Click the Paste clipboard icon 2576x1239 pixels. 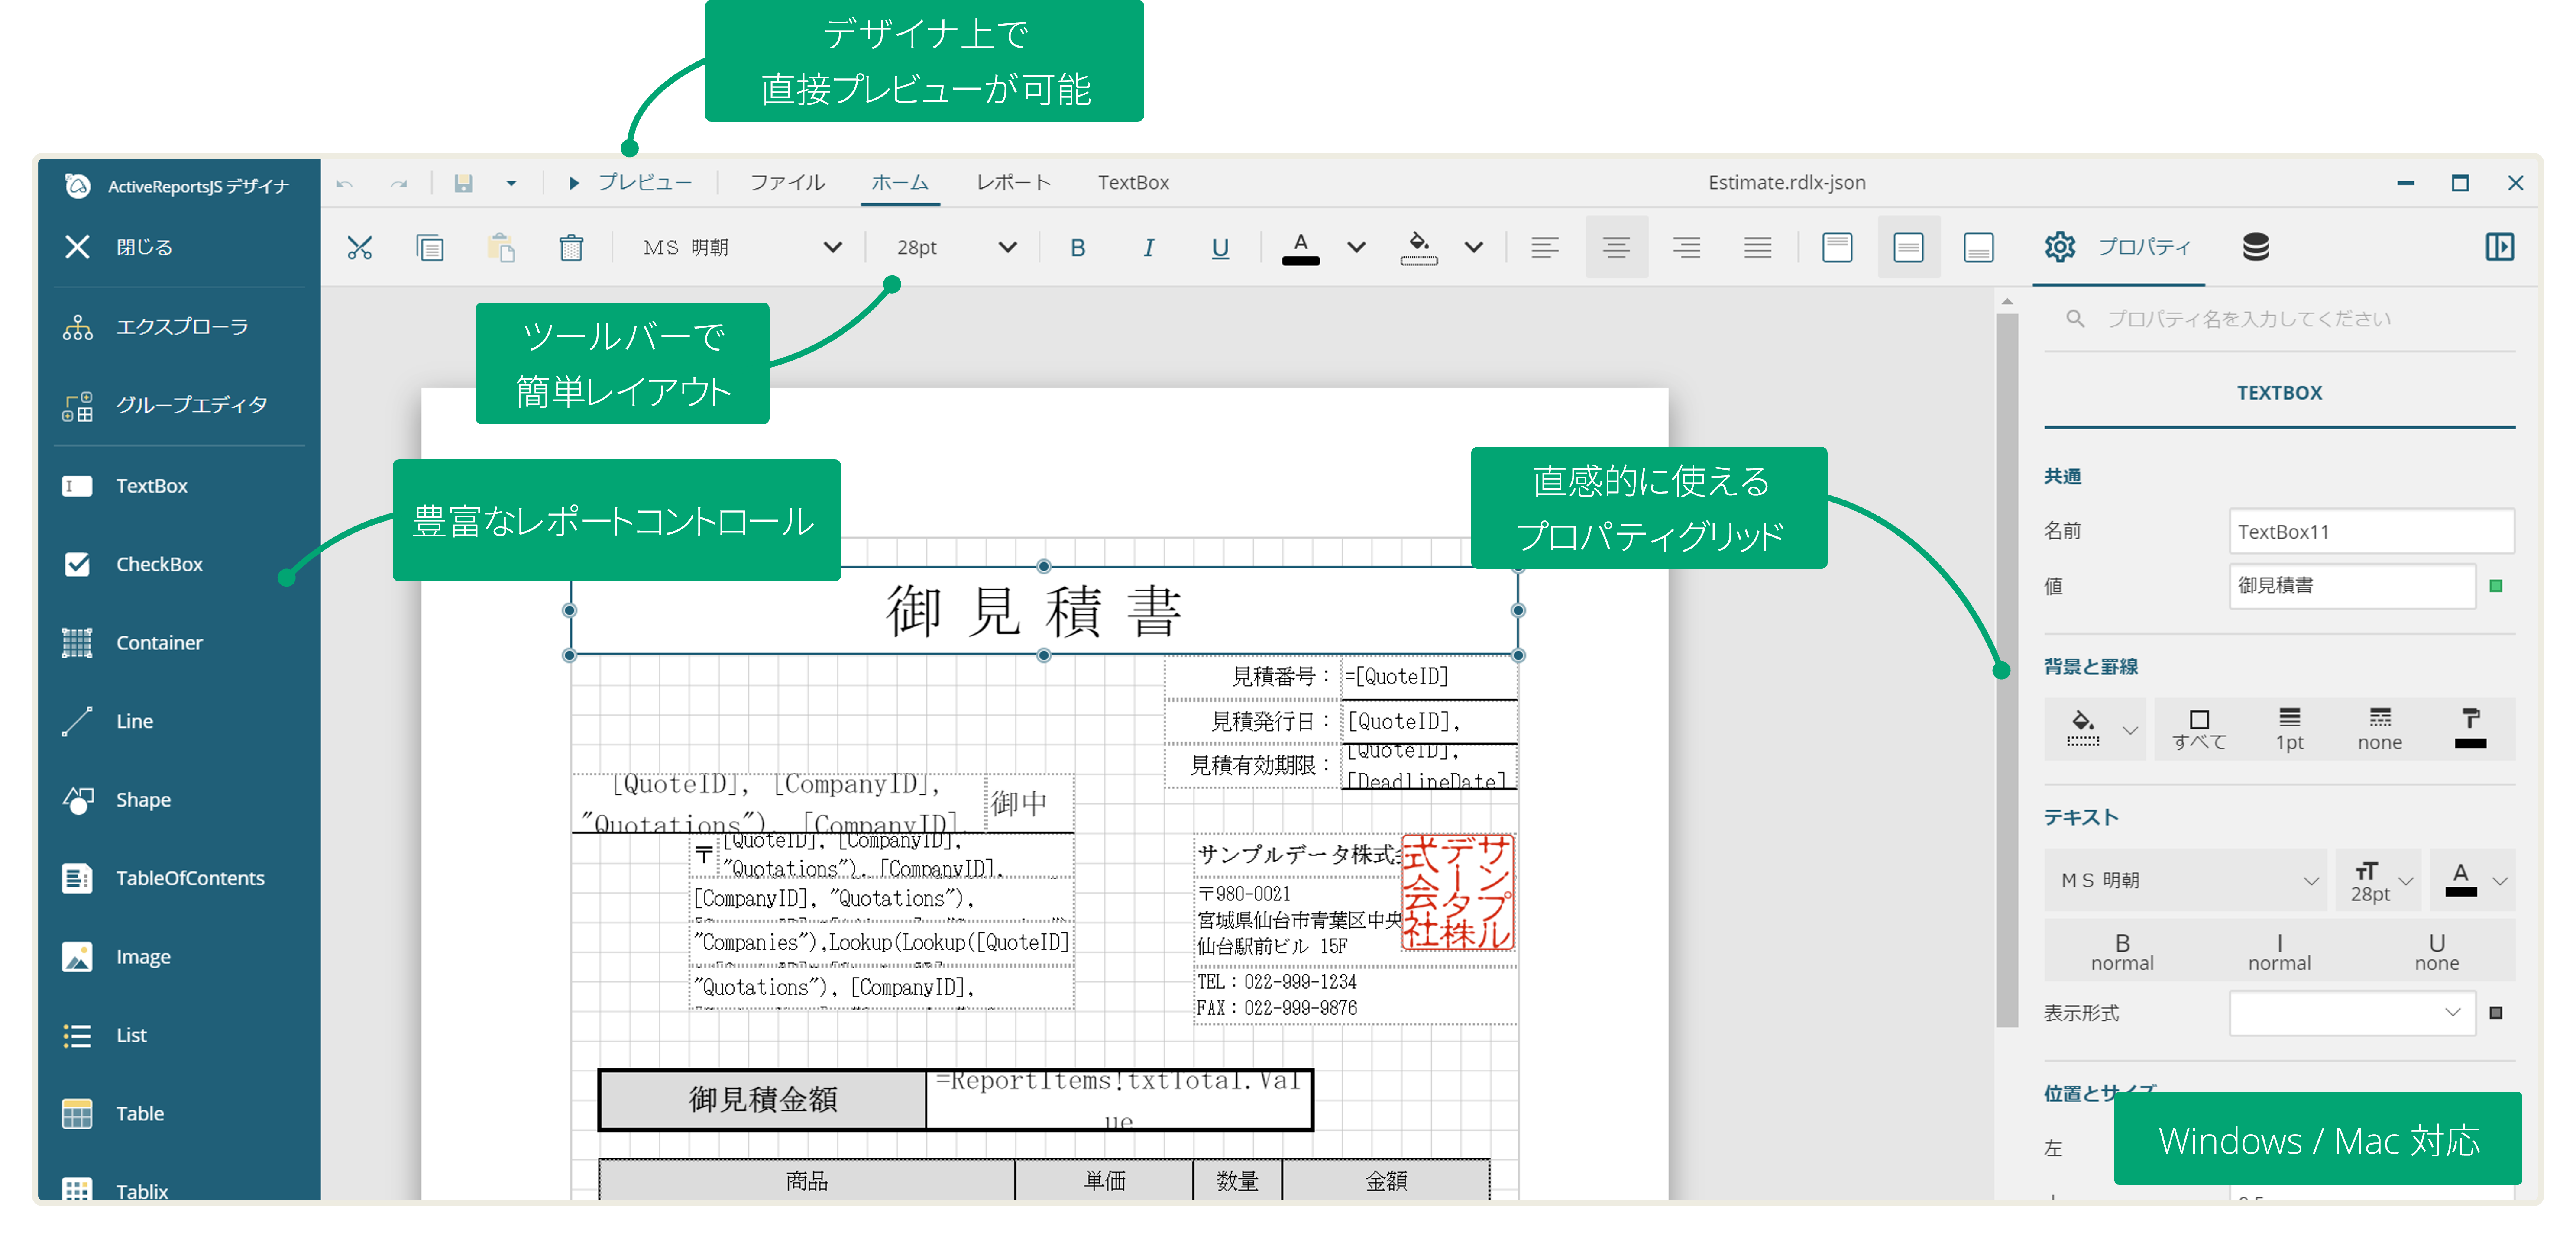[x=501, y=247]
